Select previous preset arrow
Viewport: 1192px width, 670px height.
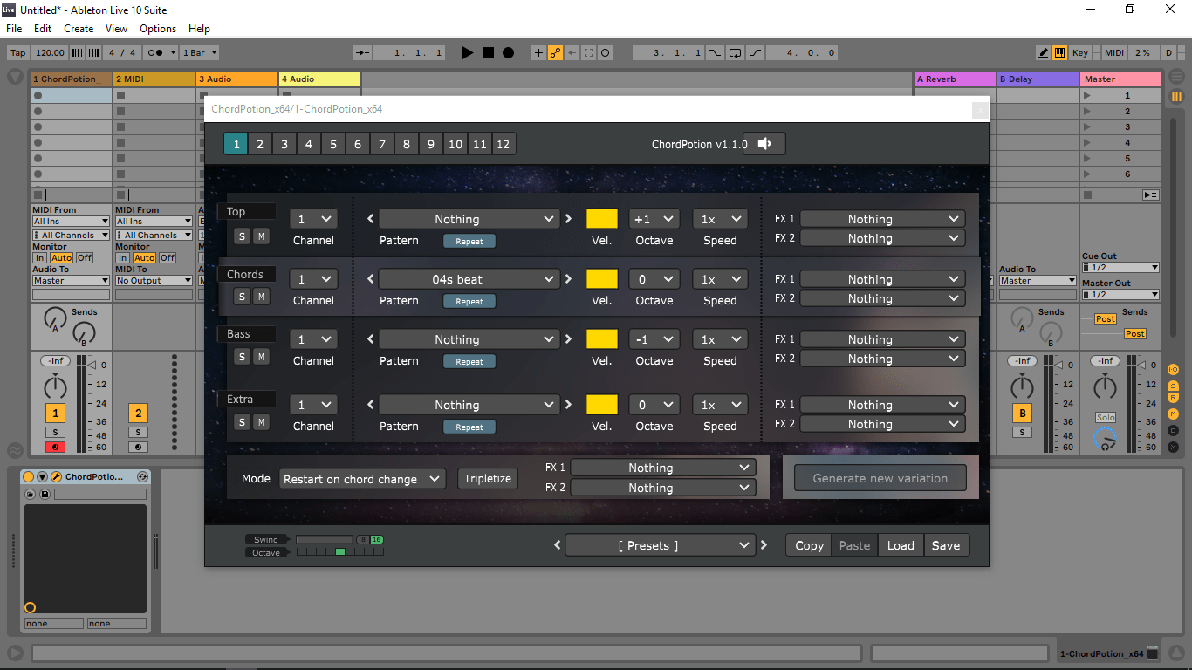(x=558, y=545)
